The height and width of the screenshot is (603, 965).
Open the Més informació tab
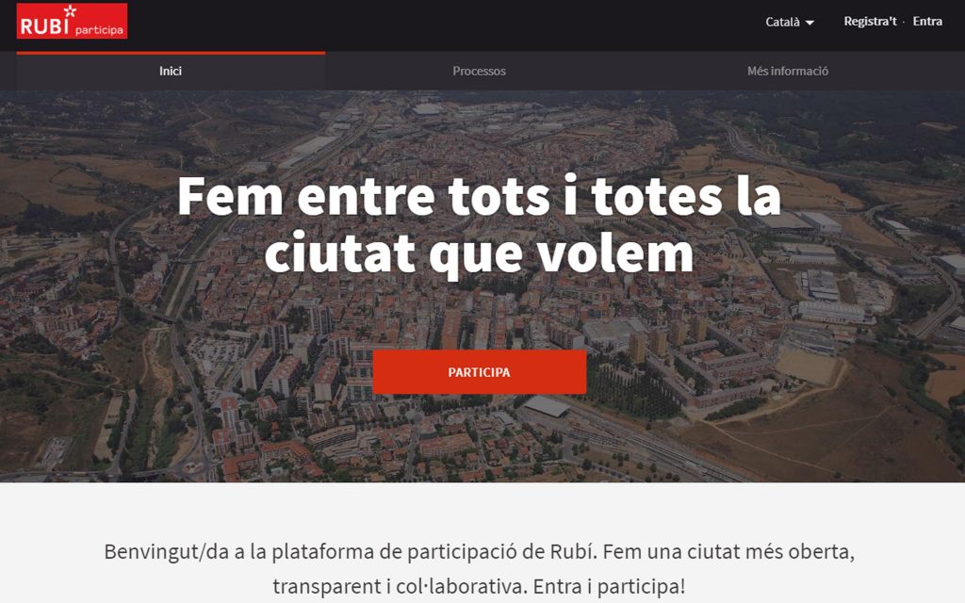788,72
